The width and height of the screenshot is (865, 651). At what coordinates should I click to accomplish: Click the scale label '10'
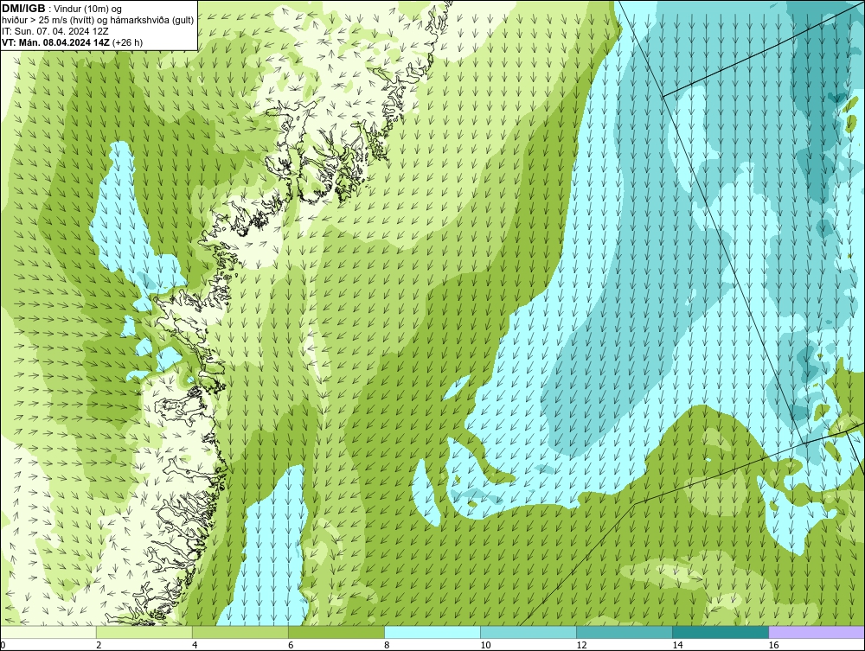click(x=485, y=645)
